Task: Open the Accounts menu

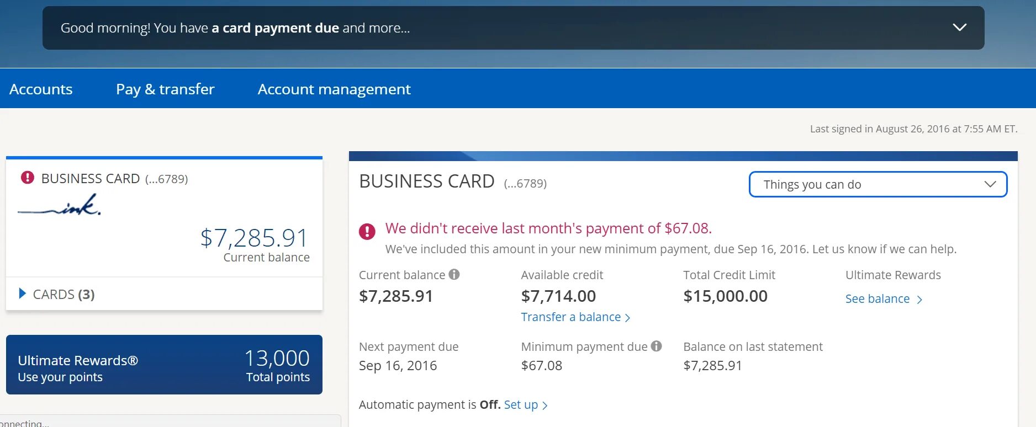Action: coord(41,89)
